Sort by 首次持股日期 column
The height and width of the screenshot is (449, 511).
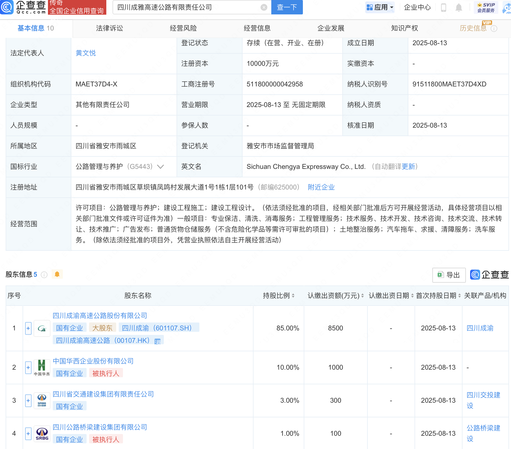point(459,296)
